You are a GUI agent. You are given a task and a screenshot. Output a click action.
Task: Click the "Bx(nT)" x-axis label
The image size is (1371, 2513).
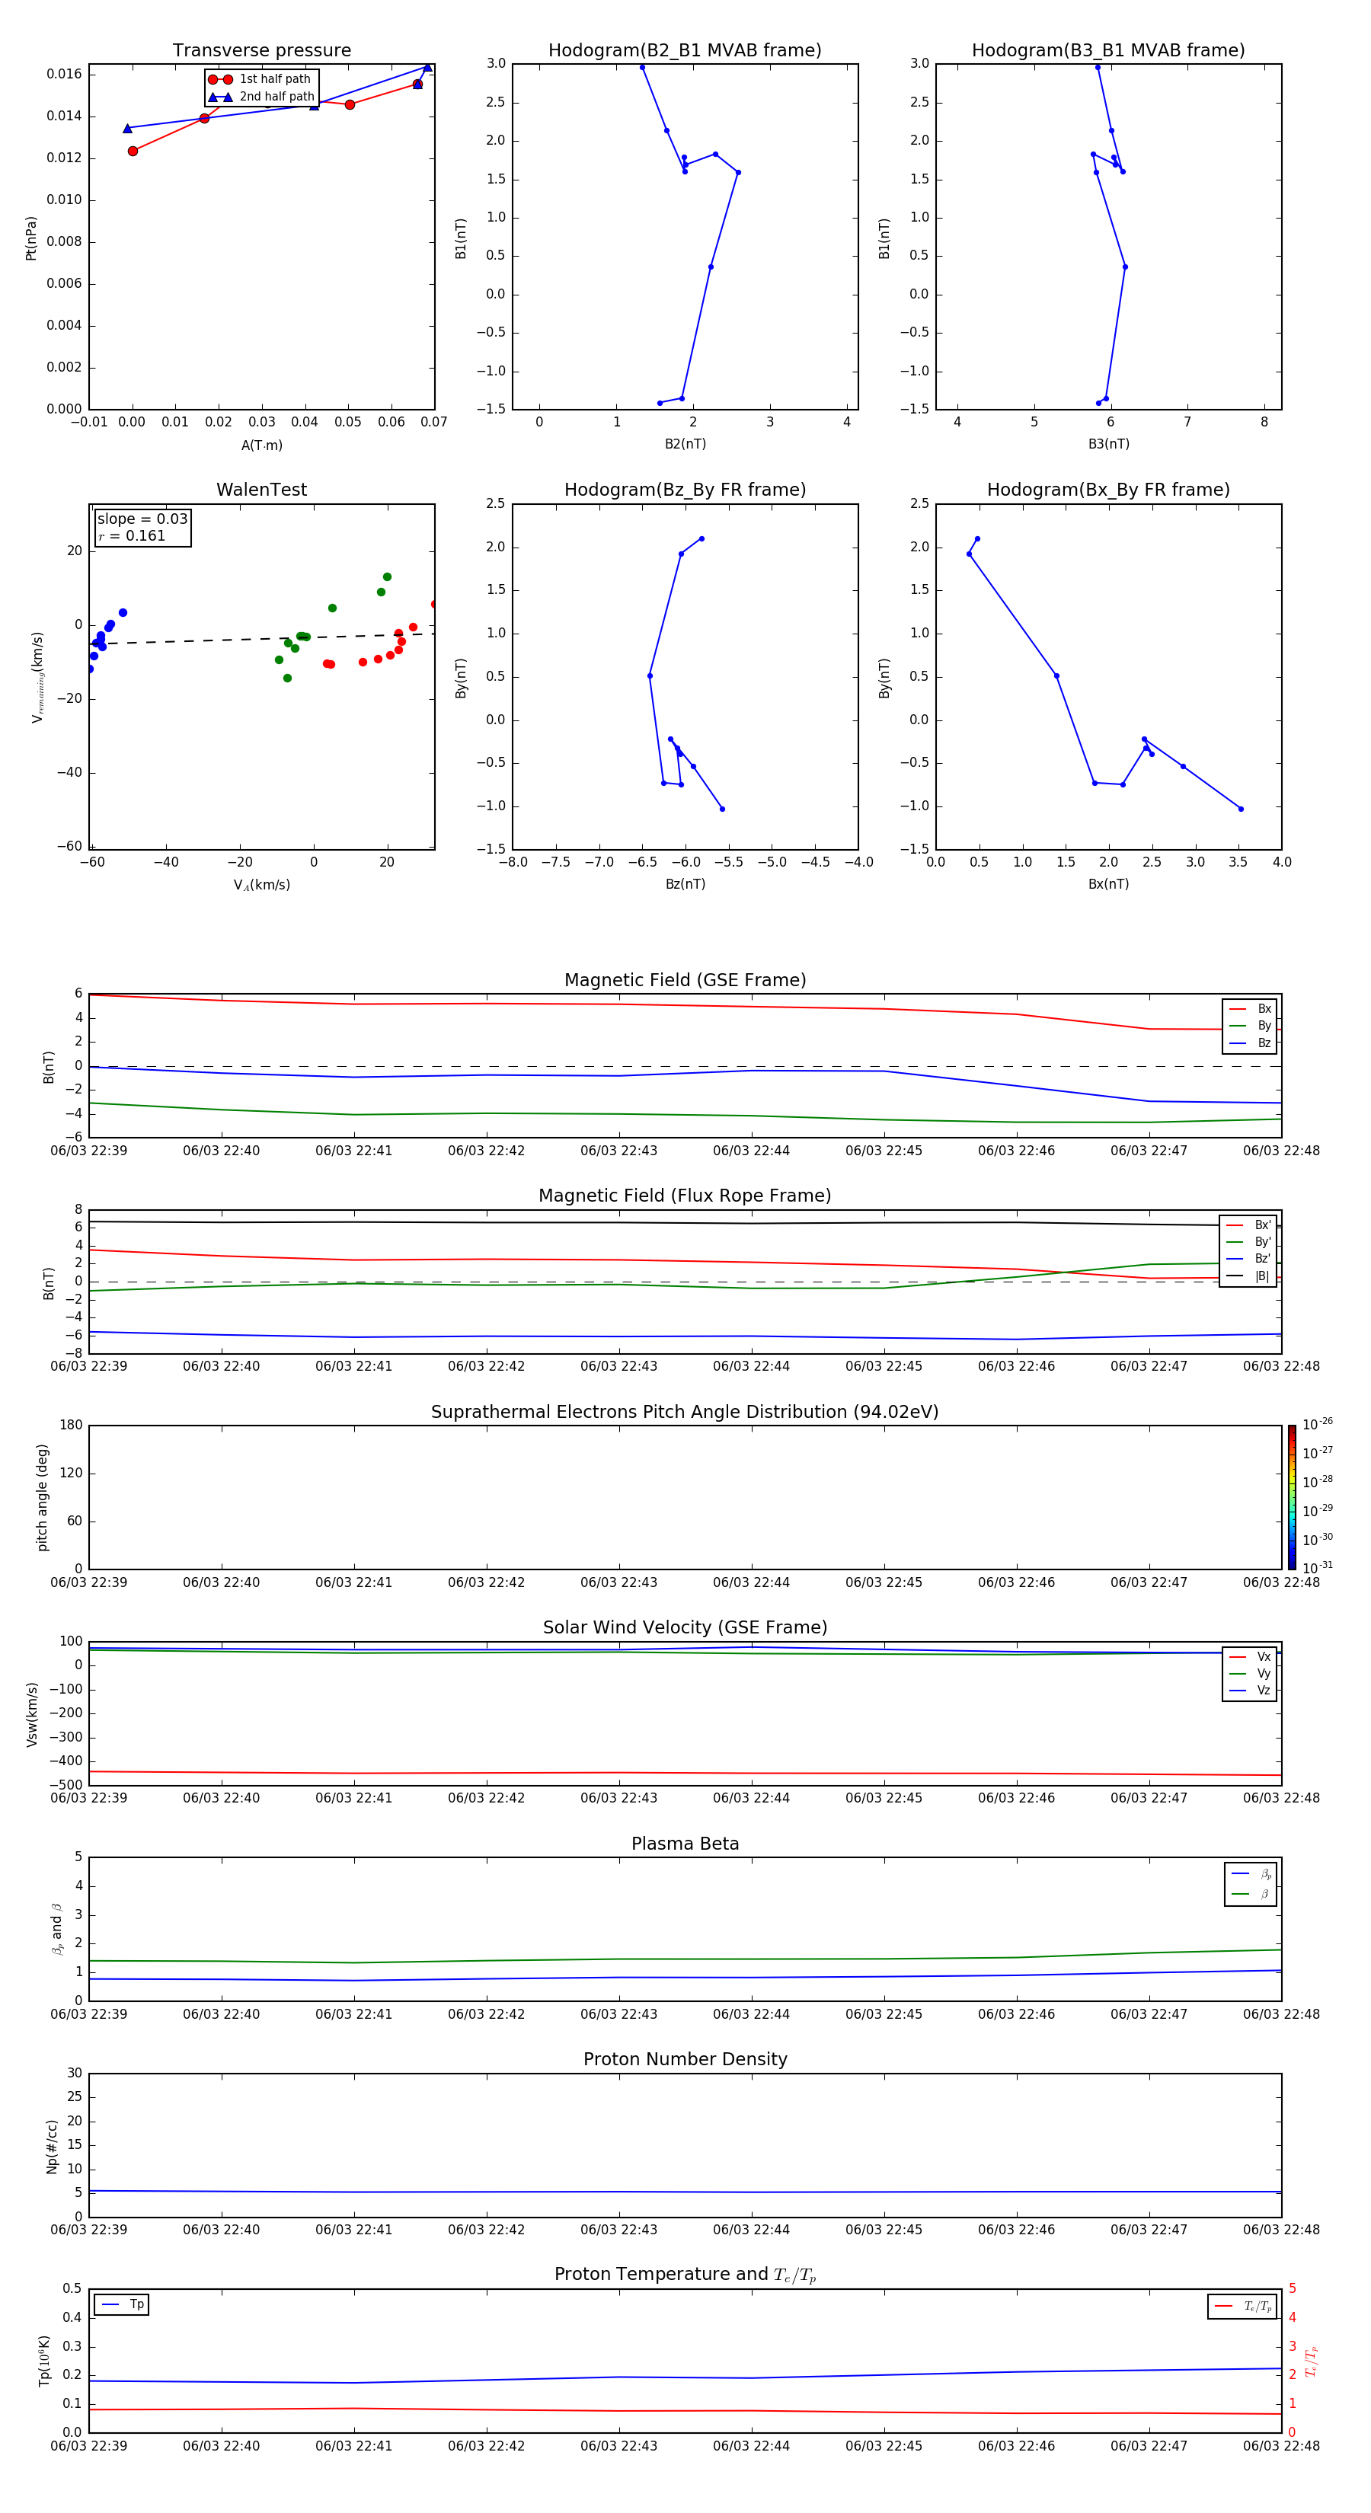point(1108,884)
